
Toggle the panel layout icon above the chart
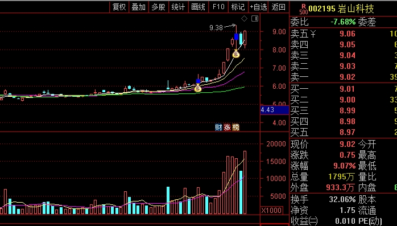255,18
